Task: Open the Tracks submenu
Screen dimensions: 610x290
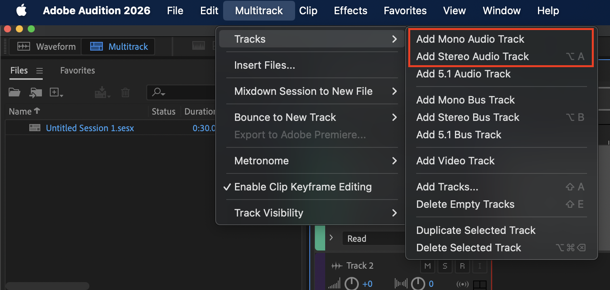Action: click(x=312, y=39)
